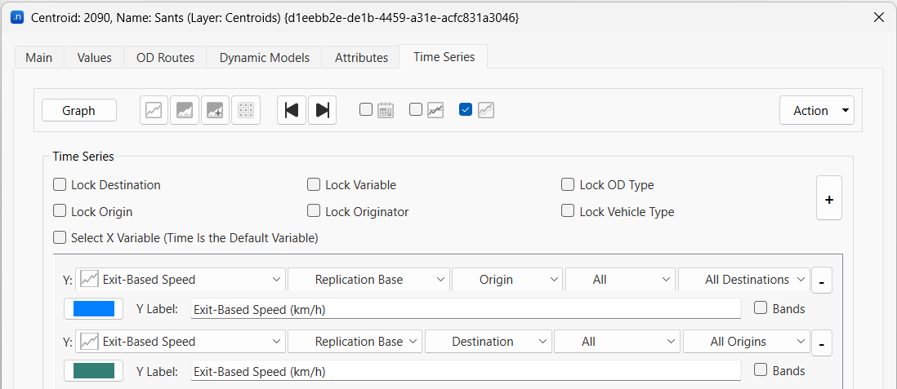This screenshot has width=897, height=389.
Task: Expand the All Destinations dropdown
Action: (744, 280)
